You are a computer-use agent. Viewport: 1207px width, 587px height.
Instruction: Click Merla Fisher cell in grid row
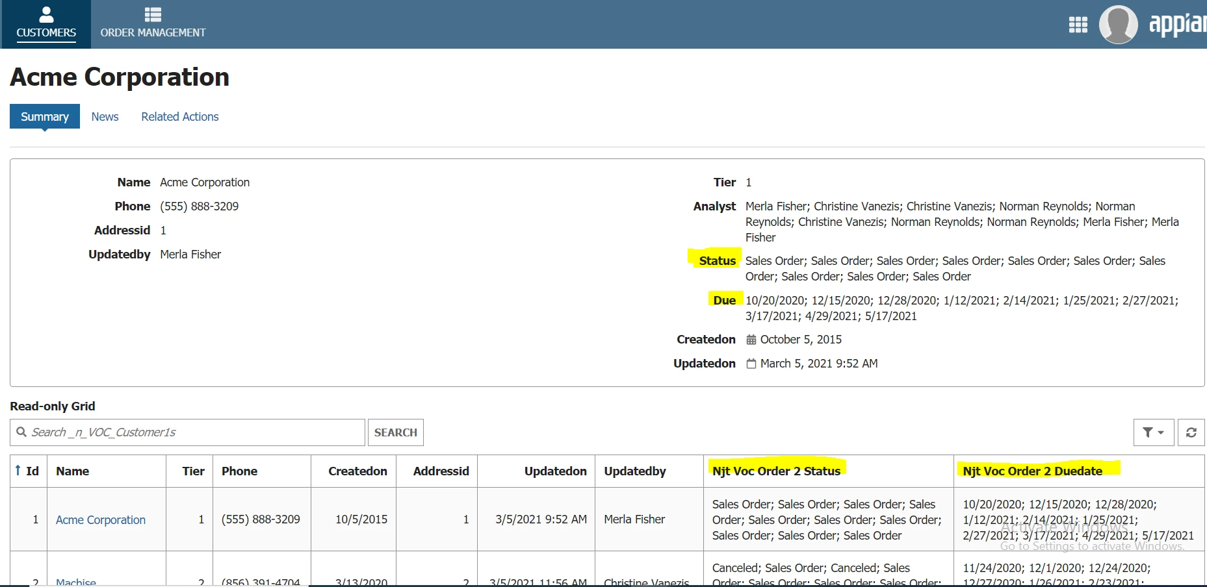[634, 519]
